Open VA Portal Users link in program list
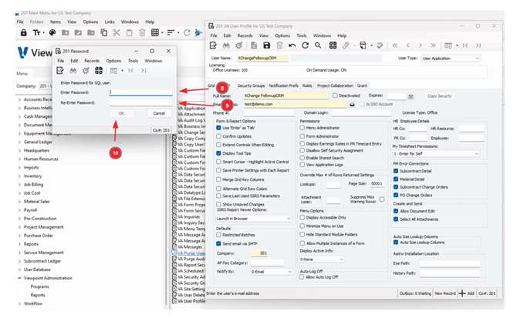 (x=191, y=253)
